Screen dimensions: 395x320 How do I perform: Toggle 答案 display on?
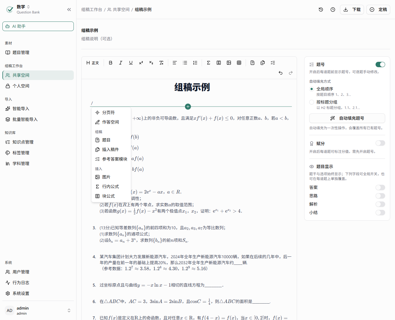380,187
